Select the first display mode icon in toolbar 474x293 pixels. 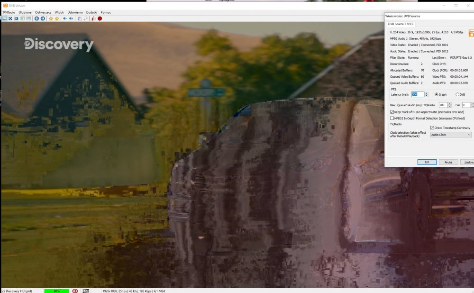pos(4,18)
